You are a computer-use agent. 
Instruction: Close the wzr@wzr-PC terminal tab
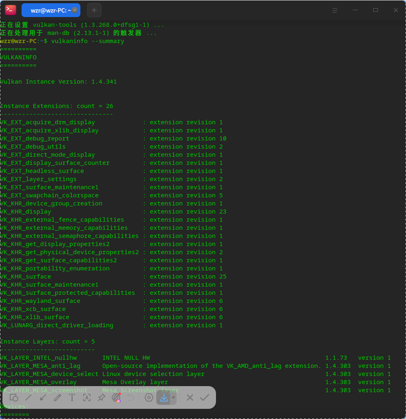click(75, 10)
